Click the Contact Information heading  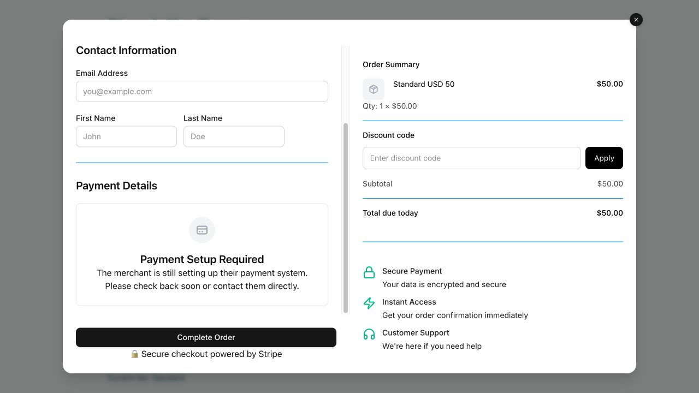click(126, 50)
